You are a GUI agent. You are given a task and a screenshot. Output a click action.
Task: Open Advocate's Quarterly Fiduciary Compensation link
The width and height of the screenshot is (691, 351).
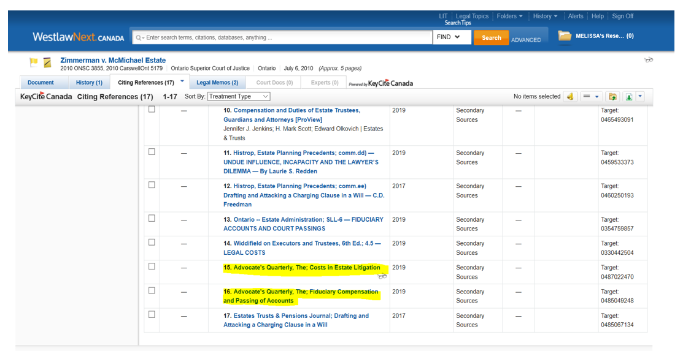[x=301, y=296]
